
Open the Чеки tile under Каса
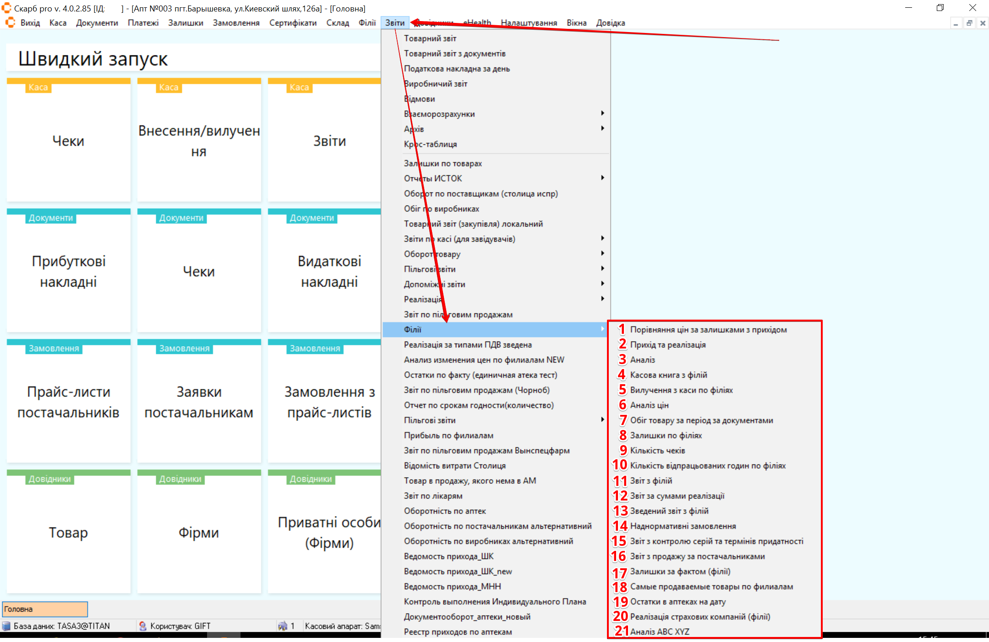(x=68, y=141)
